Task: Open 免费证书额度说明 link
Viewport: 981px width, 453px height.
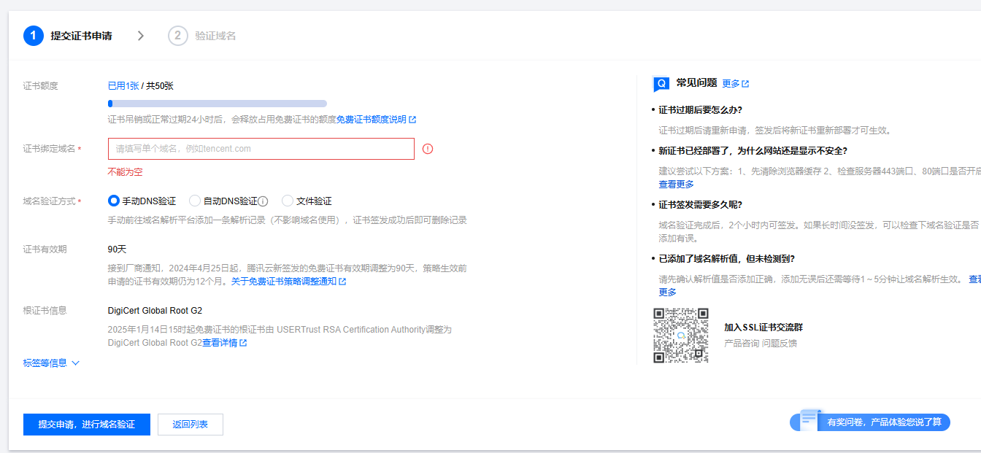Action: point(371,120)
